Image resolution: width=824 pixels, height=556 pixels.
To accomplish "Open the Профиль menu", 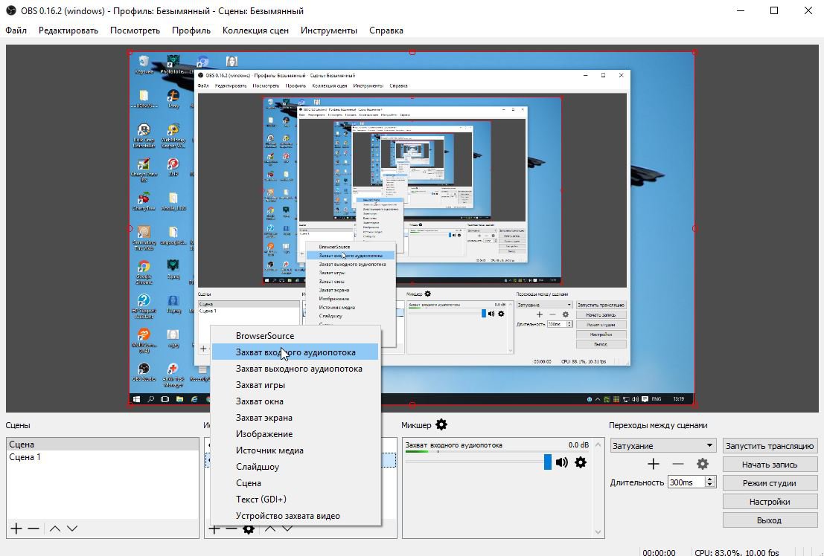I will click(191, 30).
